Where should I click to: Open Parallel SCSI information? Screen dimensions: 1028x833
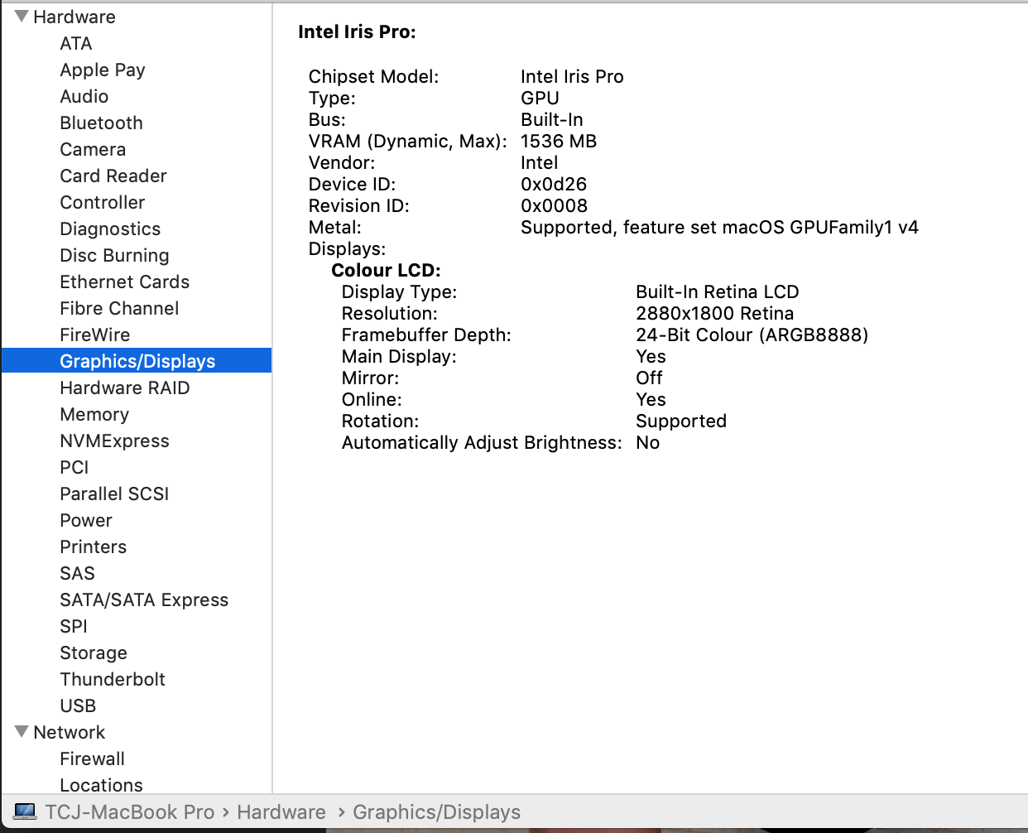click(x=114, y=494)
